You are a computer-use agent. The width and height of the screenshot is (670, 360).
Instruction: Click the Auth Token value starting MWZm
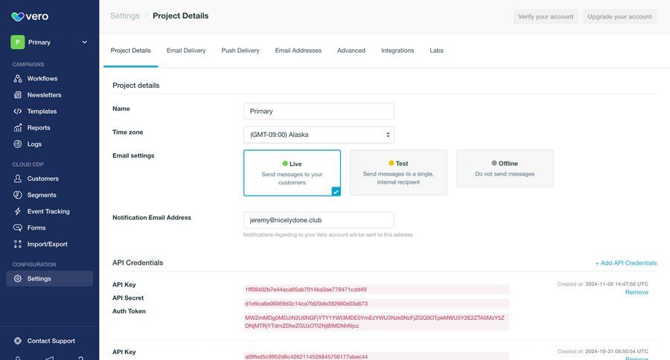tap(376, 321)
